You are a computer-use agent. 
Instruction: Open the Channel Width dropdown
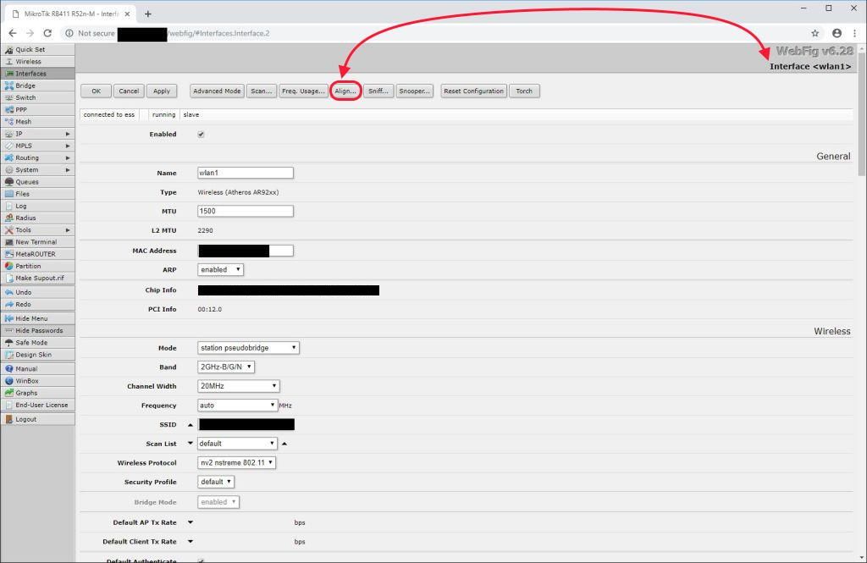click(x=238, y=386)
